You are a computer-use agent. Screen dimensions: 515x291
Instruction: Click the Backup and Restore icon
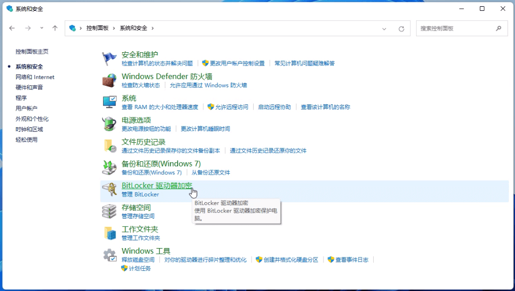pyautogui.click(x=109, y=167)
